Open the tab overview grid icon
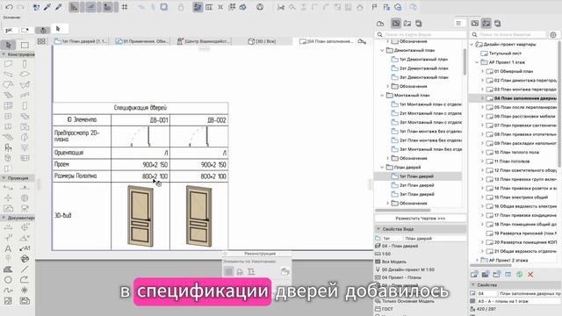 (41, 41)
